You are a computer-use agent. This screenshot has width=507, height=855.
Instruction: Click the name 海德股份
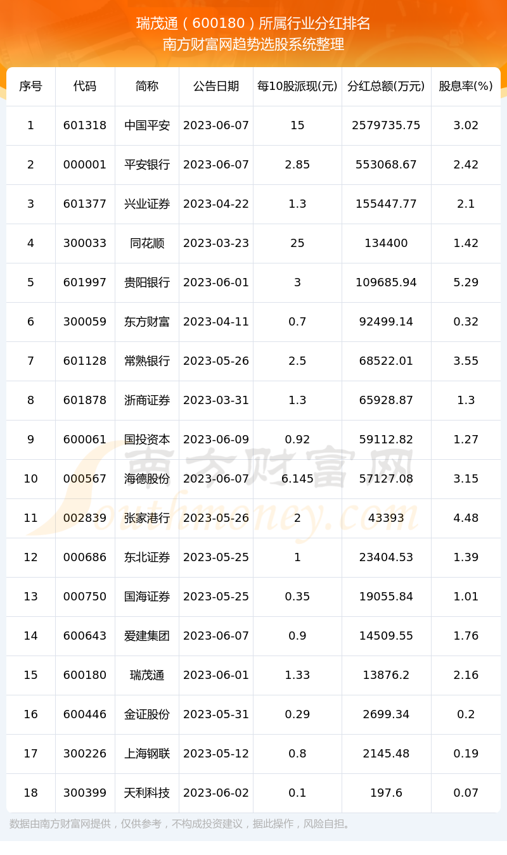[147, 479]
